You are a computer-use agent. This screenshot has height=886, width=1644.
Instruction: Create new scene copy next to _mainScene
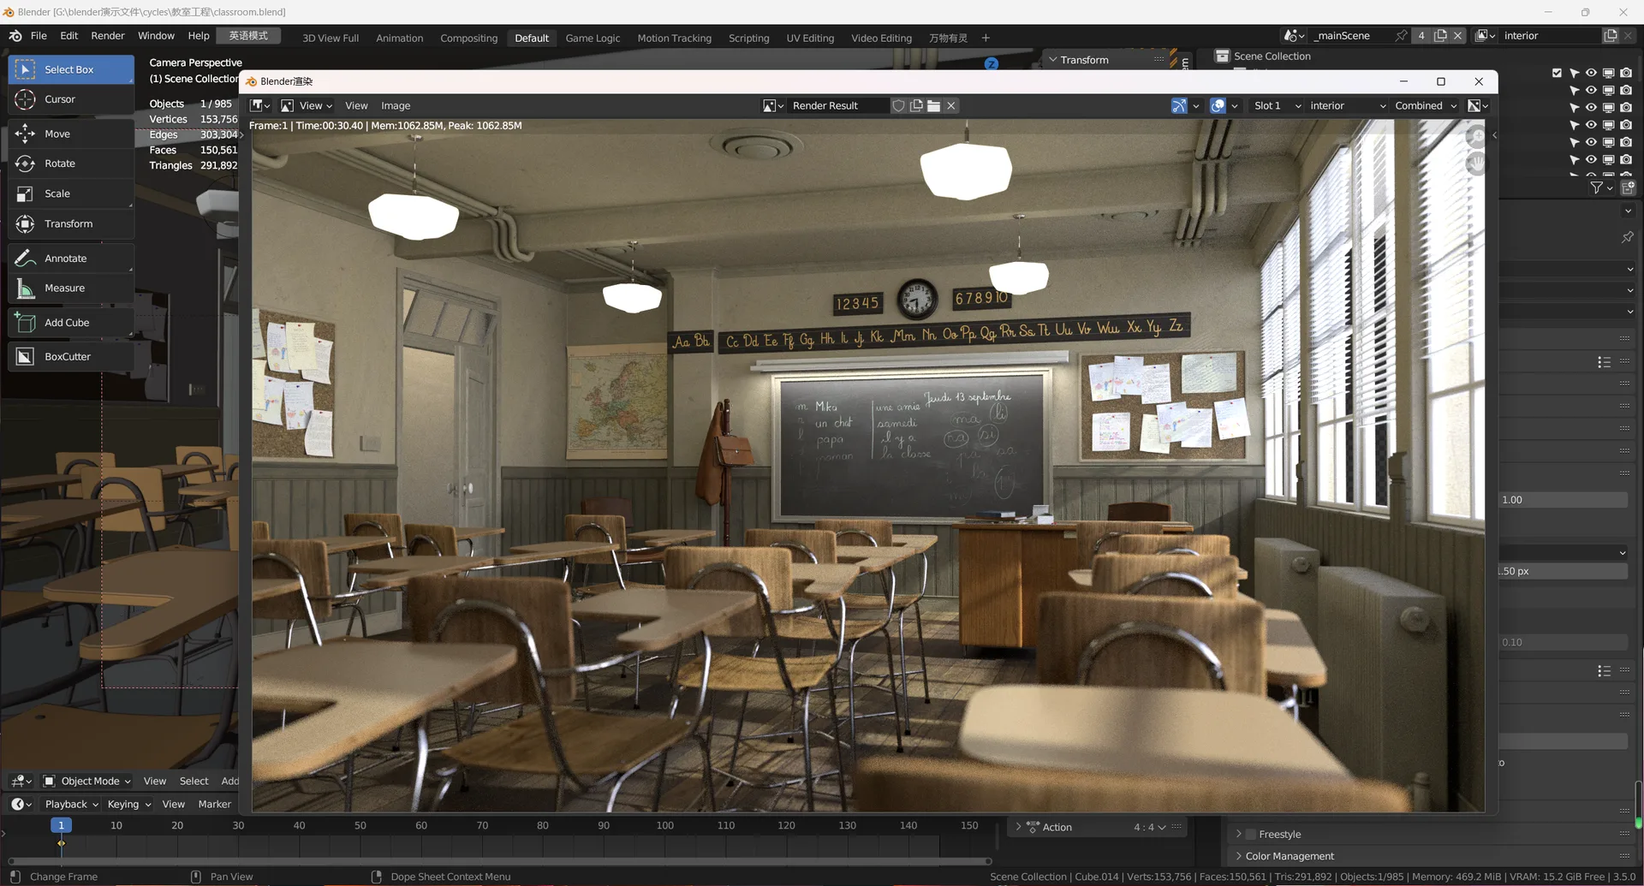tap(1440, 35)
